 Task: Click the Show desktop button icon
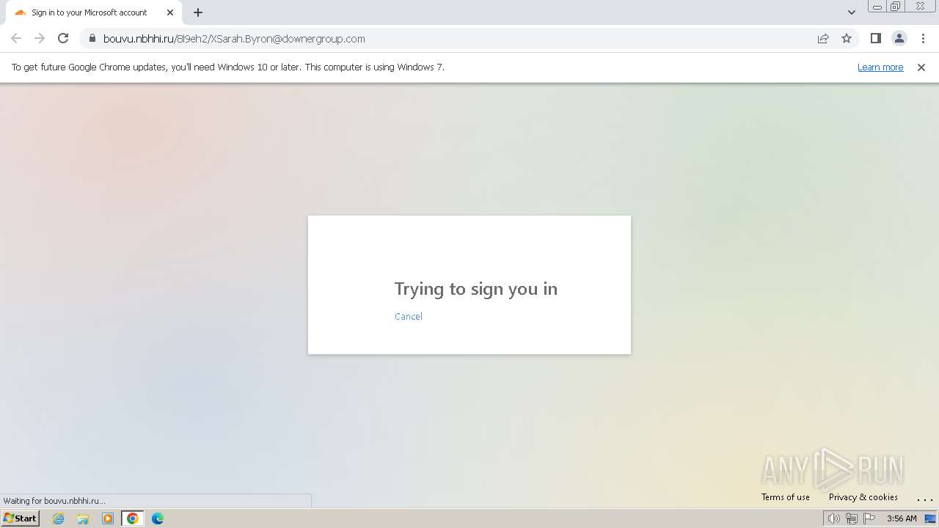coord(930,518)
